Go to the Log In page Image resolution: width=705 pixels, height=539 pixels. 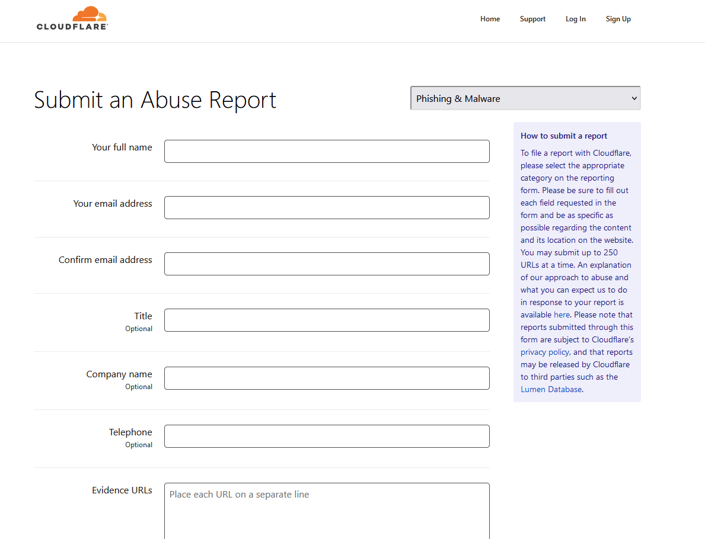point(576,19)
